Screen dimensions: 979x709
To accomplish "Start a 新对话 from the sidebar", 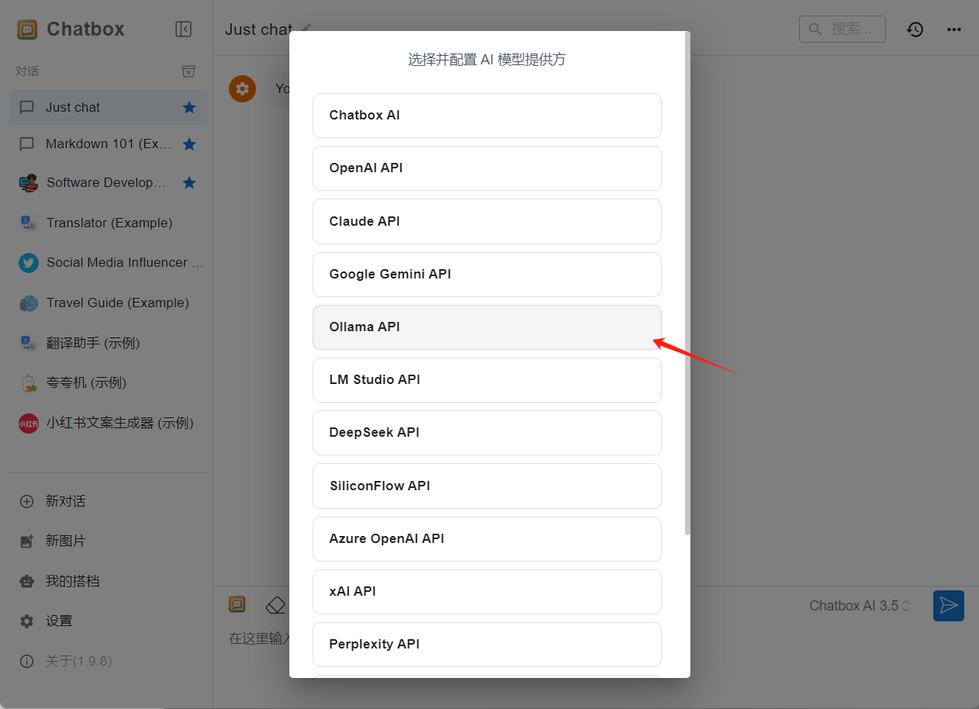I will pyautogui.click(x=108, y=501).
